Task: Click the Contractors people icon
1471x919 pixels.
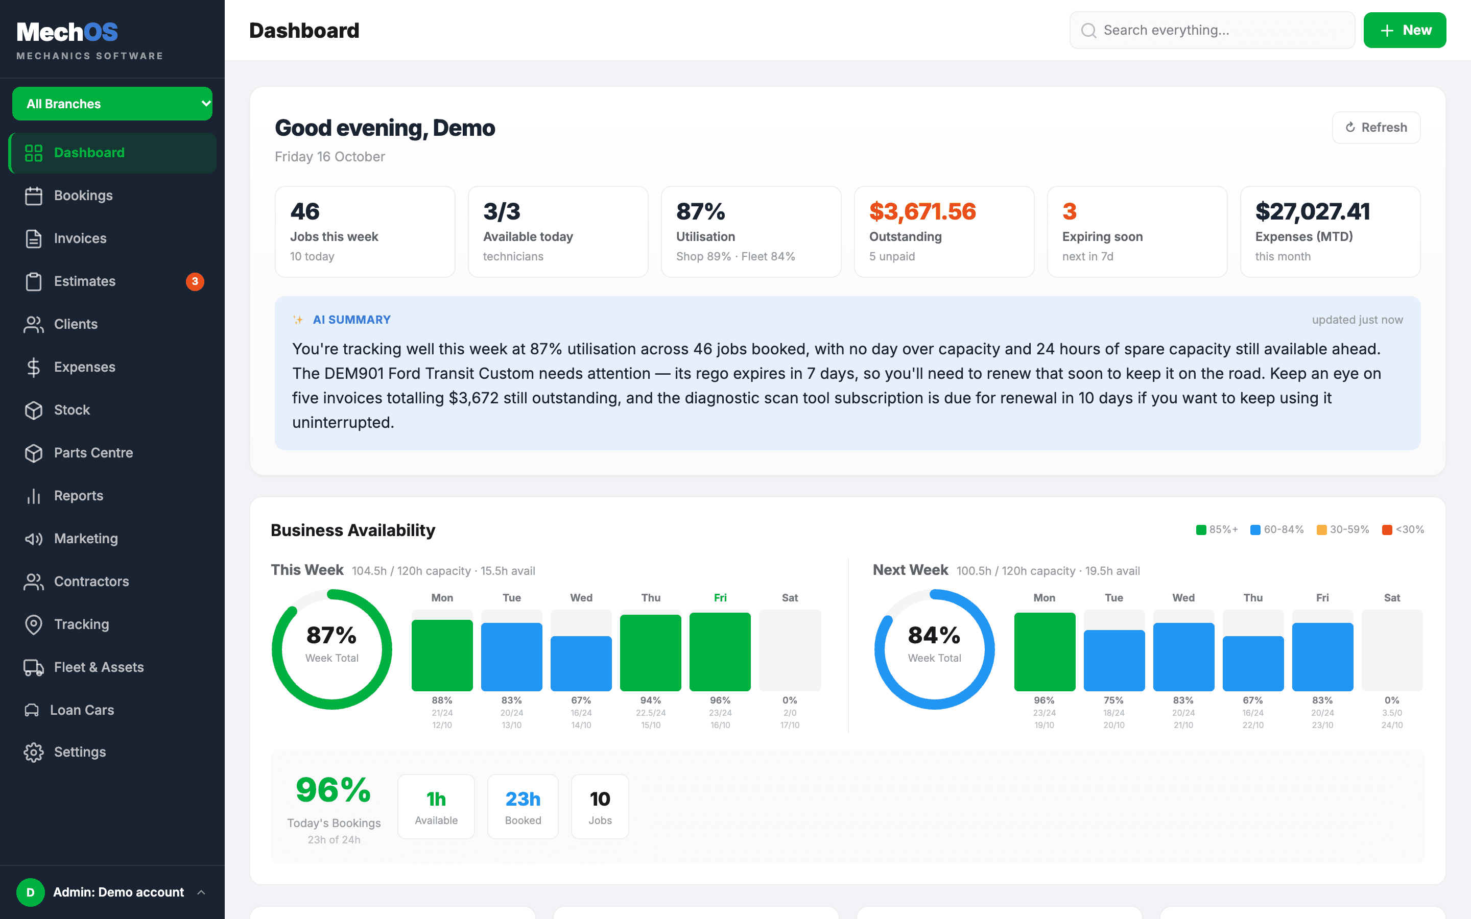Action: coord(33,582)
